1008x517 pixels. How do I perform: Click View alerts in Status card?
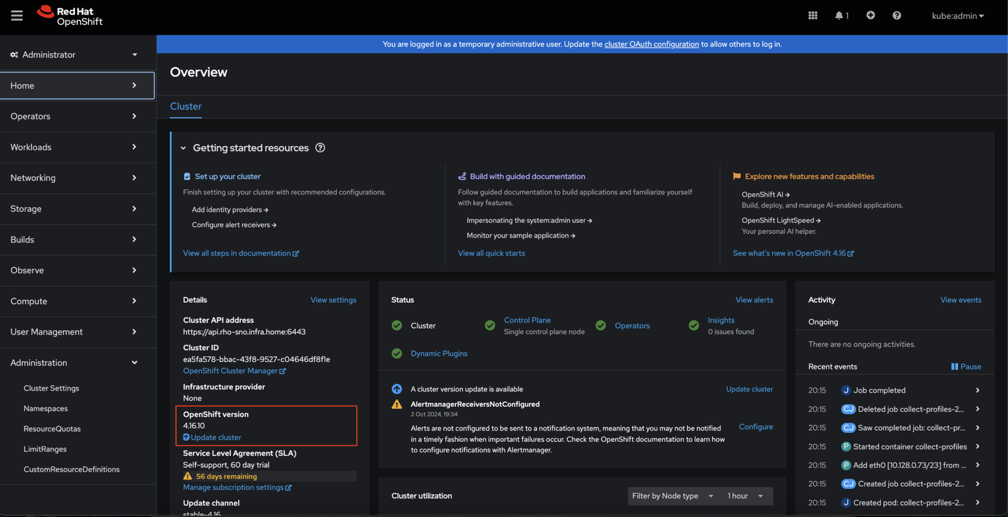754,300
